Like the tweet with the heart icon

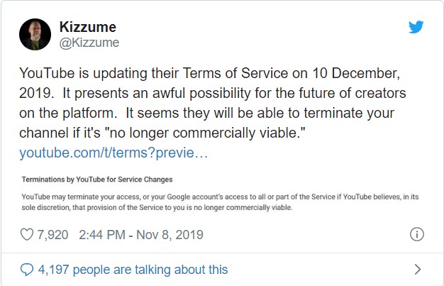pos(27,235)
